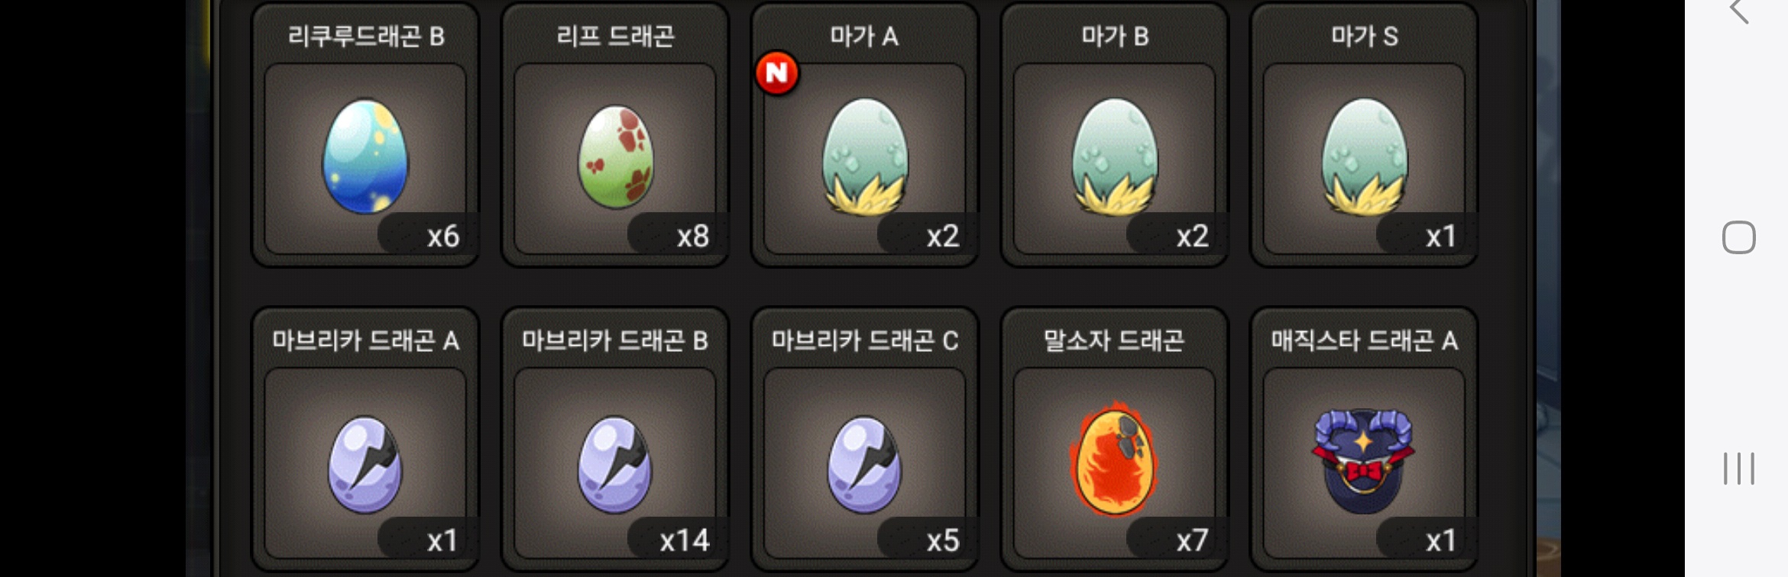Select the 리쿠루드래곤 B blue egg
1788x577 pixels.
(365, 156)
